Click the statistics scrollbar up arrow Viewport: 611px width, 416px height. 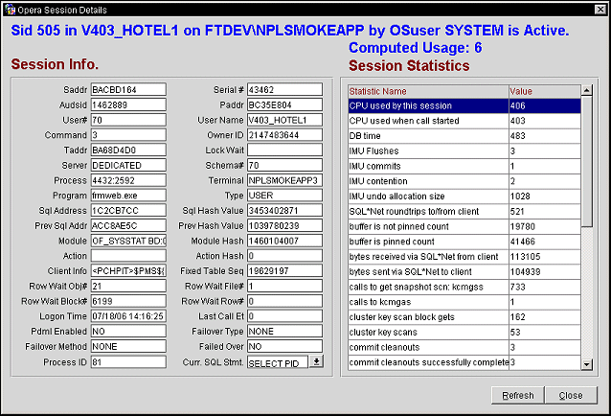[x=587, y=91]
